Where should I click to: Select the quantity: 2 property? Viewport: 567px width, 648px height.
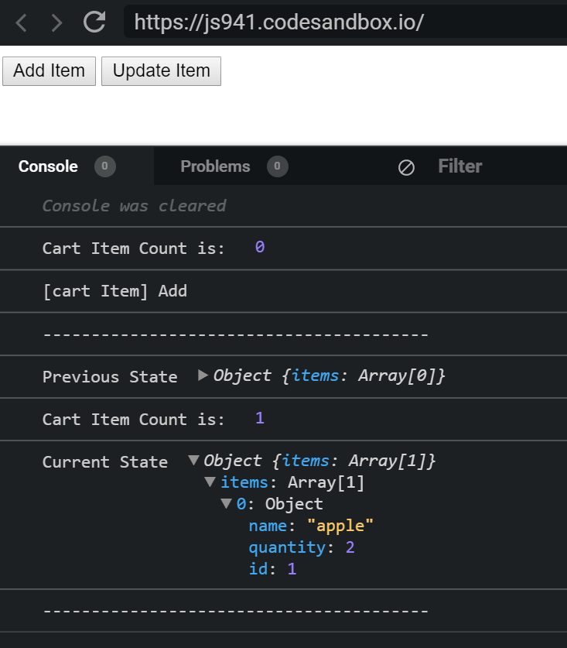(301, 547)
